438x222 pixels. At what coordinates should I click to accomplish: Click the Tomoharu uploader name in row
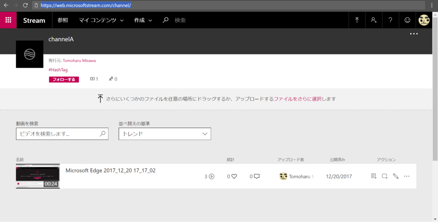[301, 177]
